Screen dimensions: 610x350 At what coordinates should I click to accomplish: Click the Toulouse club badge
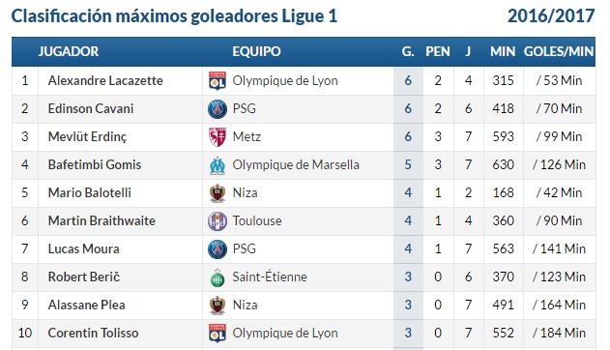218,220
